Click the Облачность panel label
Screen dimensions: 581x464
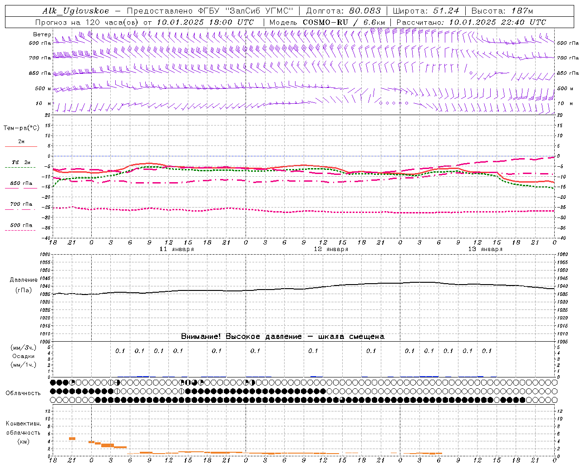pyautogui.click(x=23, y=393)
